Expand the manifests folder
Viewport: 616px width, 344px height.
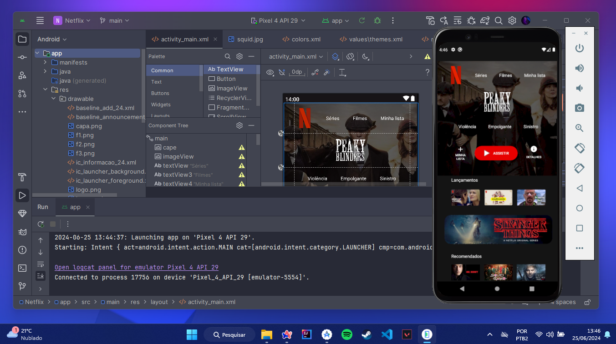[x=45, y=62]
